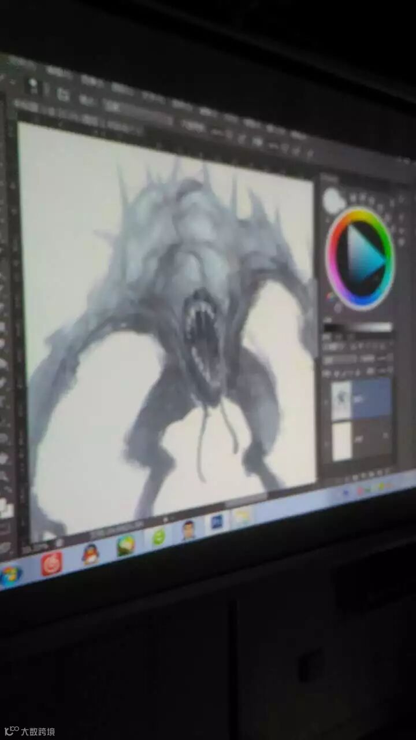
Task: Open the green round icon on taskbar
Action: point(158,537)
